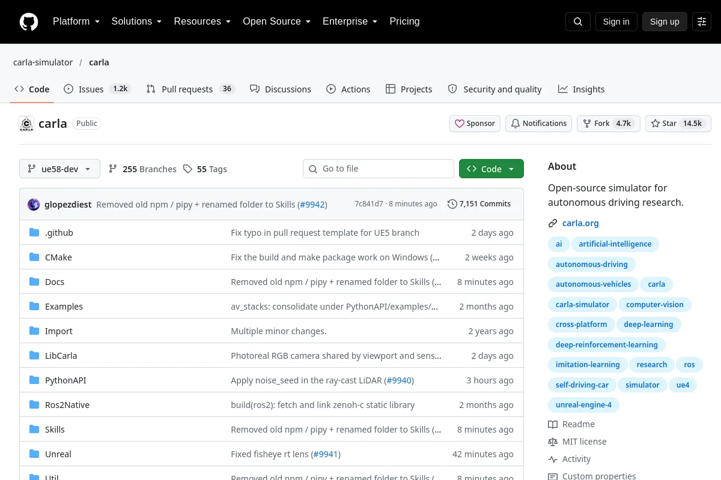The image size is (721, 480).
Task: Click the commit history clock icon
Action: click(452, 204)
